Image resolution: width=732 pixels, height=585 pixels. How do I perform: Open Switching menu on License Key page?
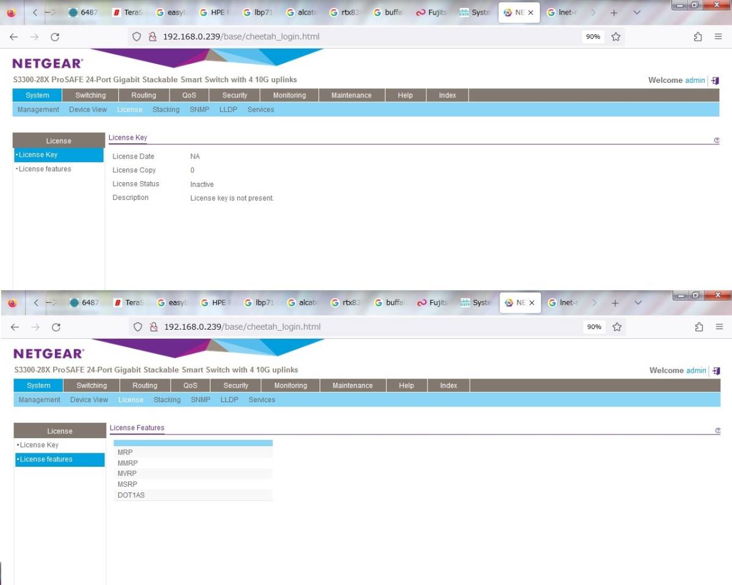tap(90, 95)
